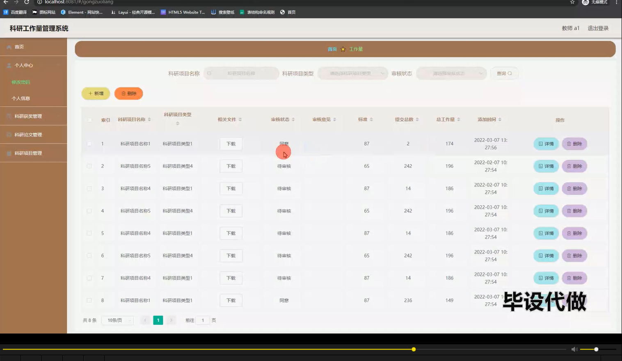Adjust the volume slider handle

(x=596, y=350)
